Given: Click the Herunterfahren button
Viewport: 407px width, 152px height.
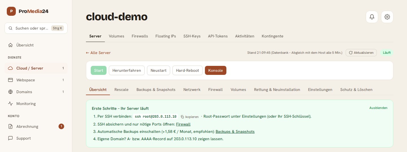Looking at the screenshot, I should (x=127, y=70).
